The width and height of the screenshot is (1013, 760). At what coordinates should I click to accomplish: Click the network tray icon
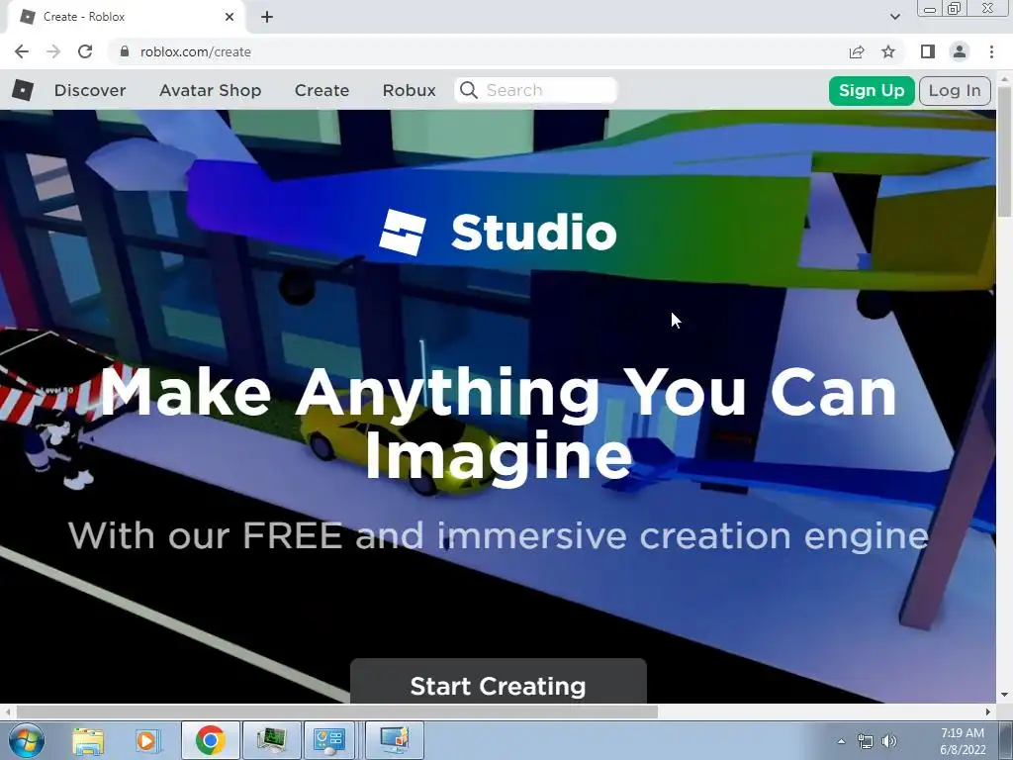click(865, 741)
